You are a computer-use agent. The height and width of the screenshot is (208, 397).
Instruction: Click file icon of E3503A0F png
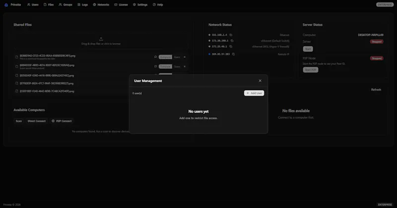(17, 75)
